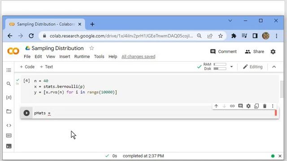Open the Edit menu

[38, 57]
